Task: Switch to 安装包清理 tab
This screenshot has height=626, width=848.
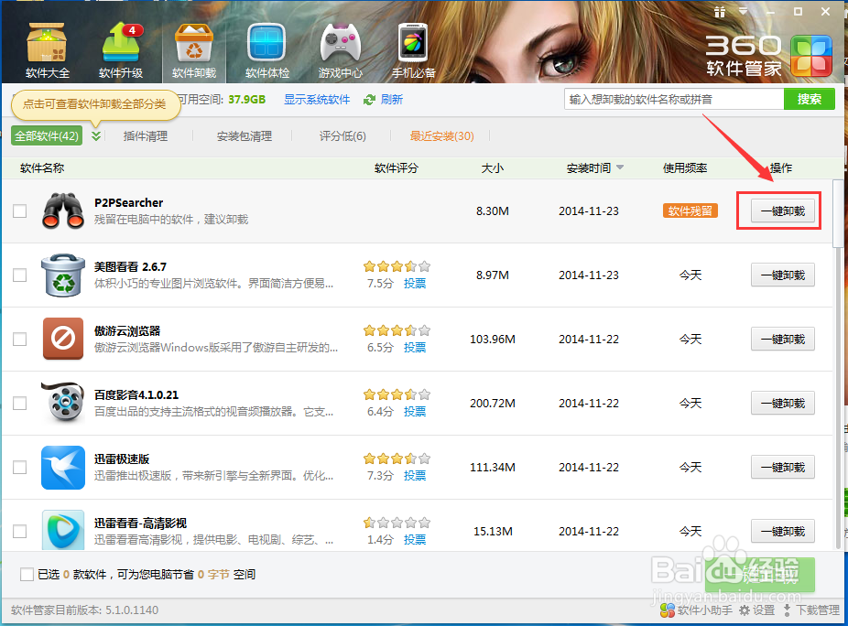Action: tap(245, 136)
